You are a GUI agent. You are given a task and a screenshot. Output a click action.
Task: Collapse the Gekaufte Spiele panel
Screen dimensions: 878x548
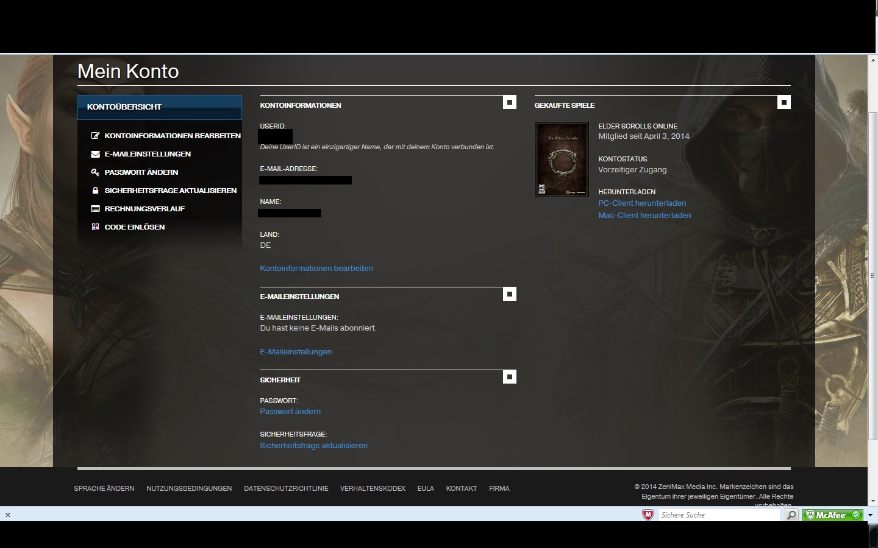click(784, 102)
